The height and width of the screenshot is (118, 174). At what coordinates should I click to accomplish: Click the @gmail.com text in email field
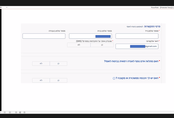click(x=151, y=46)
